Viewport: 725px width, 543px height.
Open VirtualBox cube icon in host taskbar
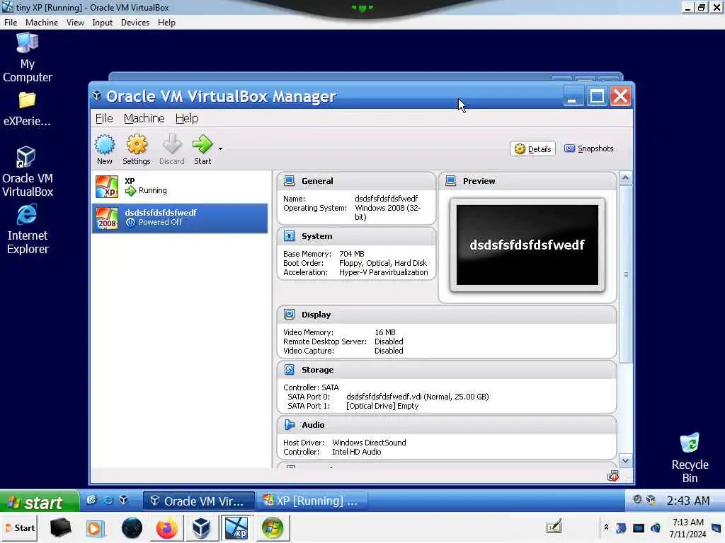(x=201, y=528)
